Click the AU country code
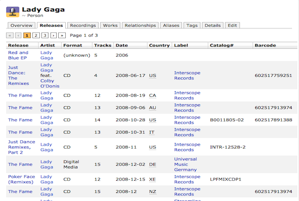 152,108
